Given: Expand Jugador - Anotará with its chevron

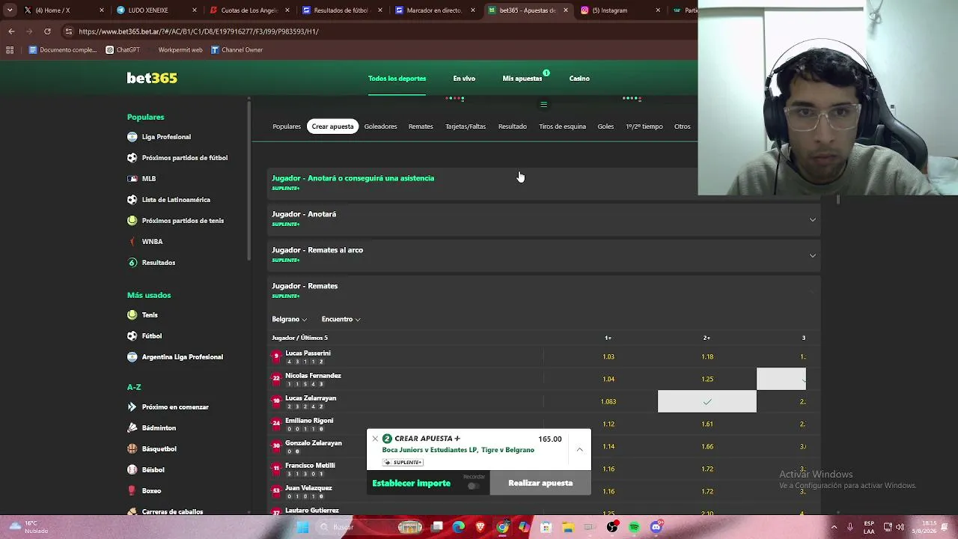Looking at the screenshot, I should tap(813, 219).
